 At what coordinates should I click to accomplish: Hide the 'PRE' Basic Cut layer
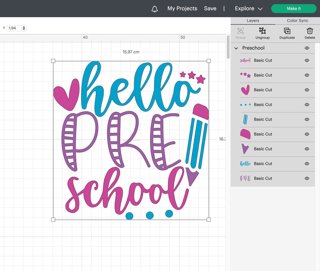pos(307,178)
